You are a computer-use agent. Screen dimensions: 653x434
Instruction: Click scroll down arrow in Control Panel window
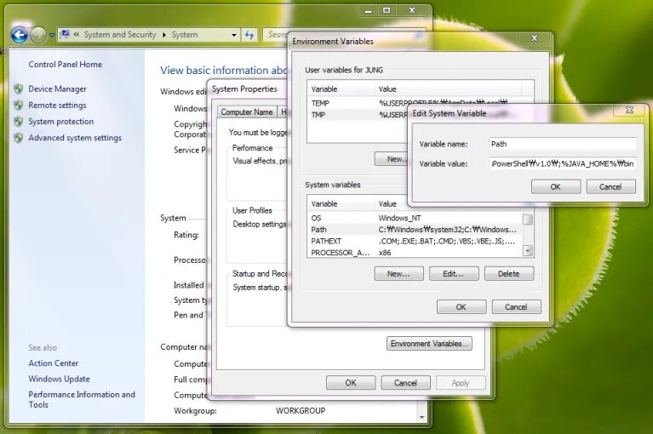coord(422,417)
